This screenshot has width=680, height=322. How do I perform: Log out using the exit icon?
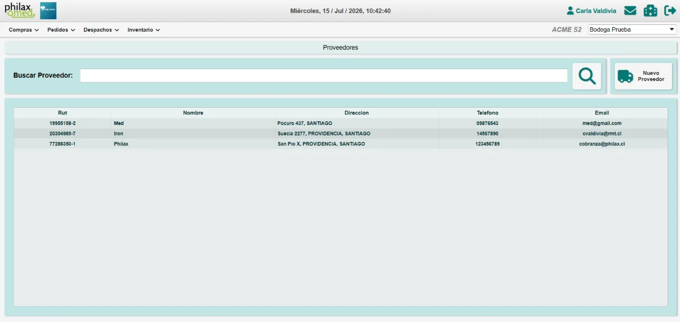670,11
